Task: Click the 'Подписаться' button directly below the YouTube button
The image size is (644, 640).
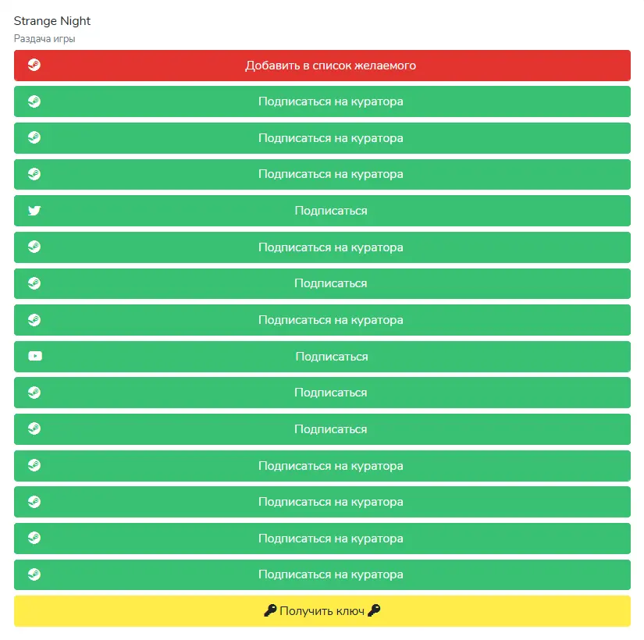Action: click(322, 393)
